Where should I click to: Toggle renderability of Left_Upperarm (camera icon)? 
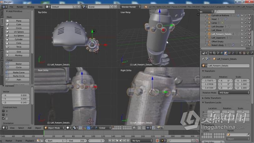250,38
